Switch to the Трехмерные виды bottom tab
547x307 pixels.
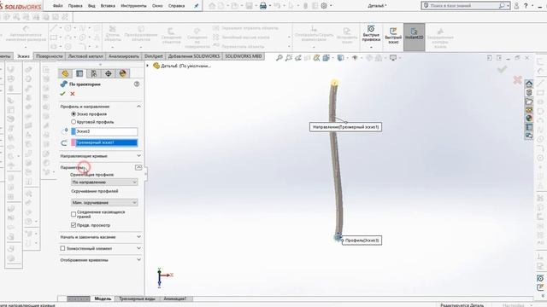click(x=137, y=298)
